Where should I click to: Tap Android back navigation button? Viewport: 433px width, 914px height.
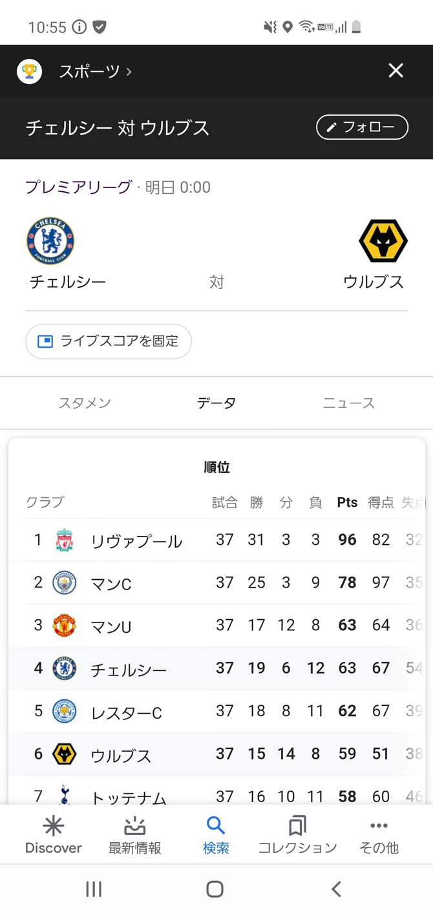[x=336, y=889]
